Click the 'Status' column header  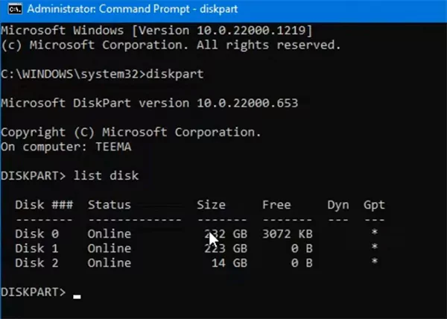tap(110, 205)
